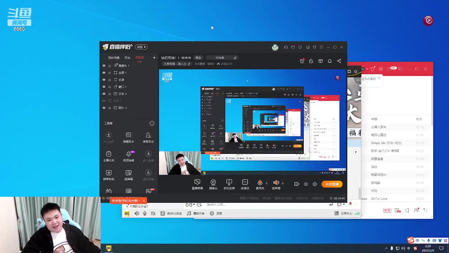Switch to 双击 scene tab
The image size is (449, 253).
tap(127, 58)
